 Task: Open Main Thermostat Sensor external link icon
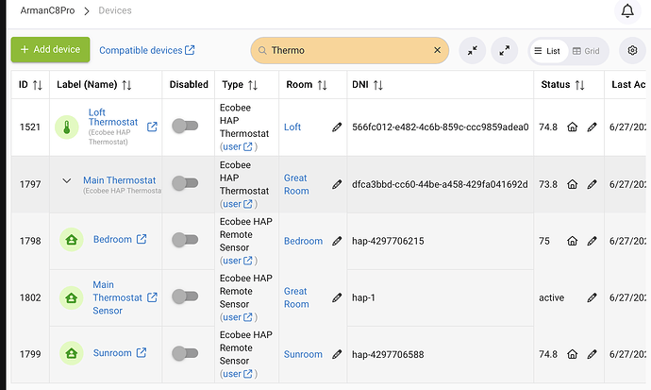152,297
